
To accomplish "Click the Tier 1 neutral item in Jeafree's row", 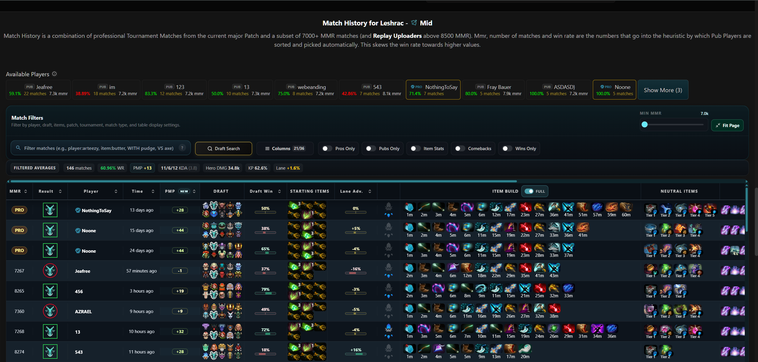I will tap(650, 270).
